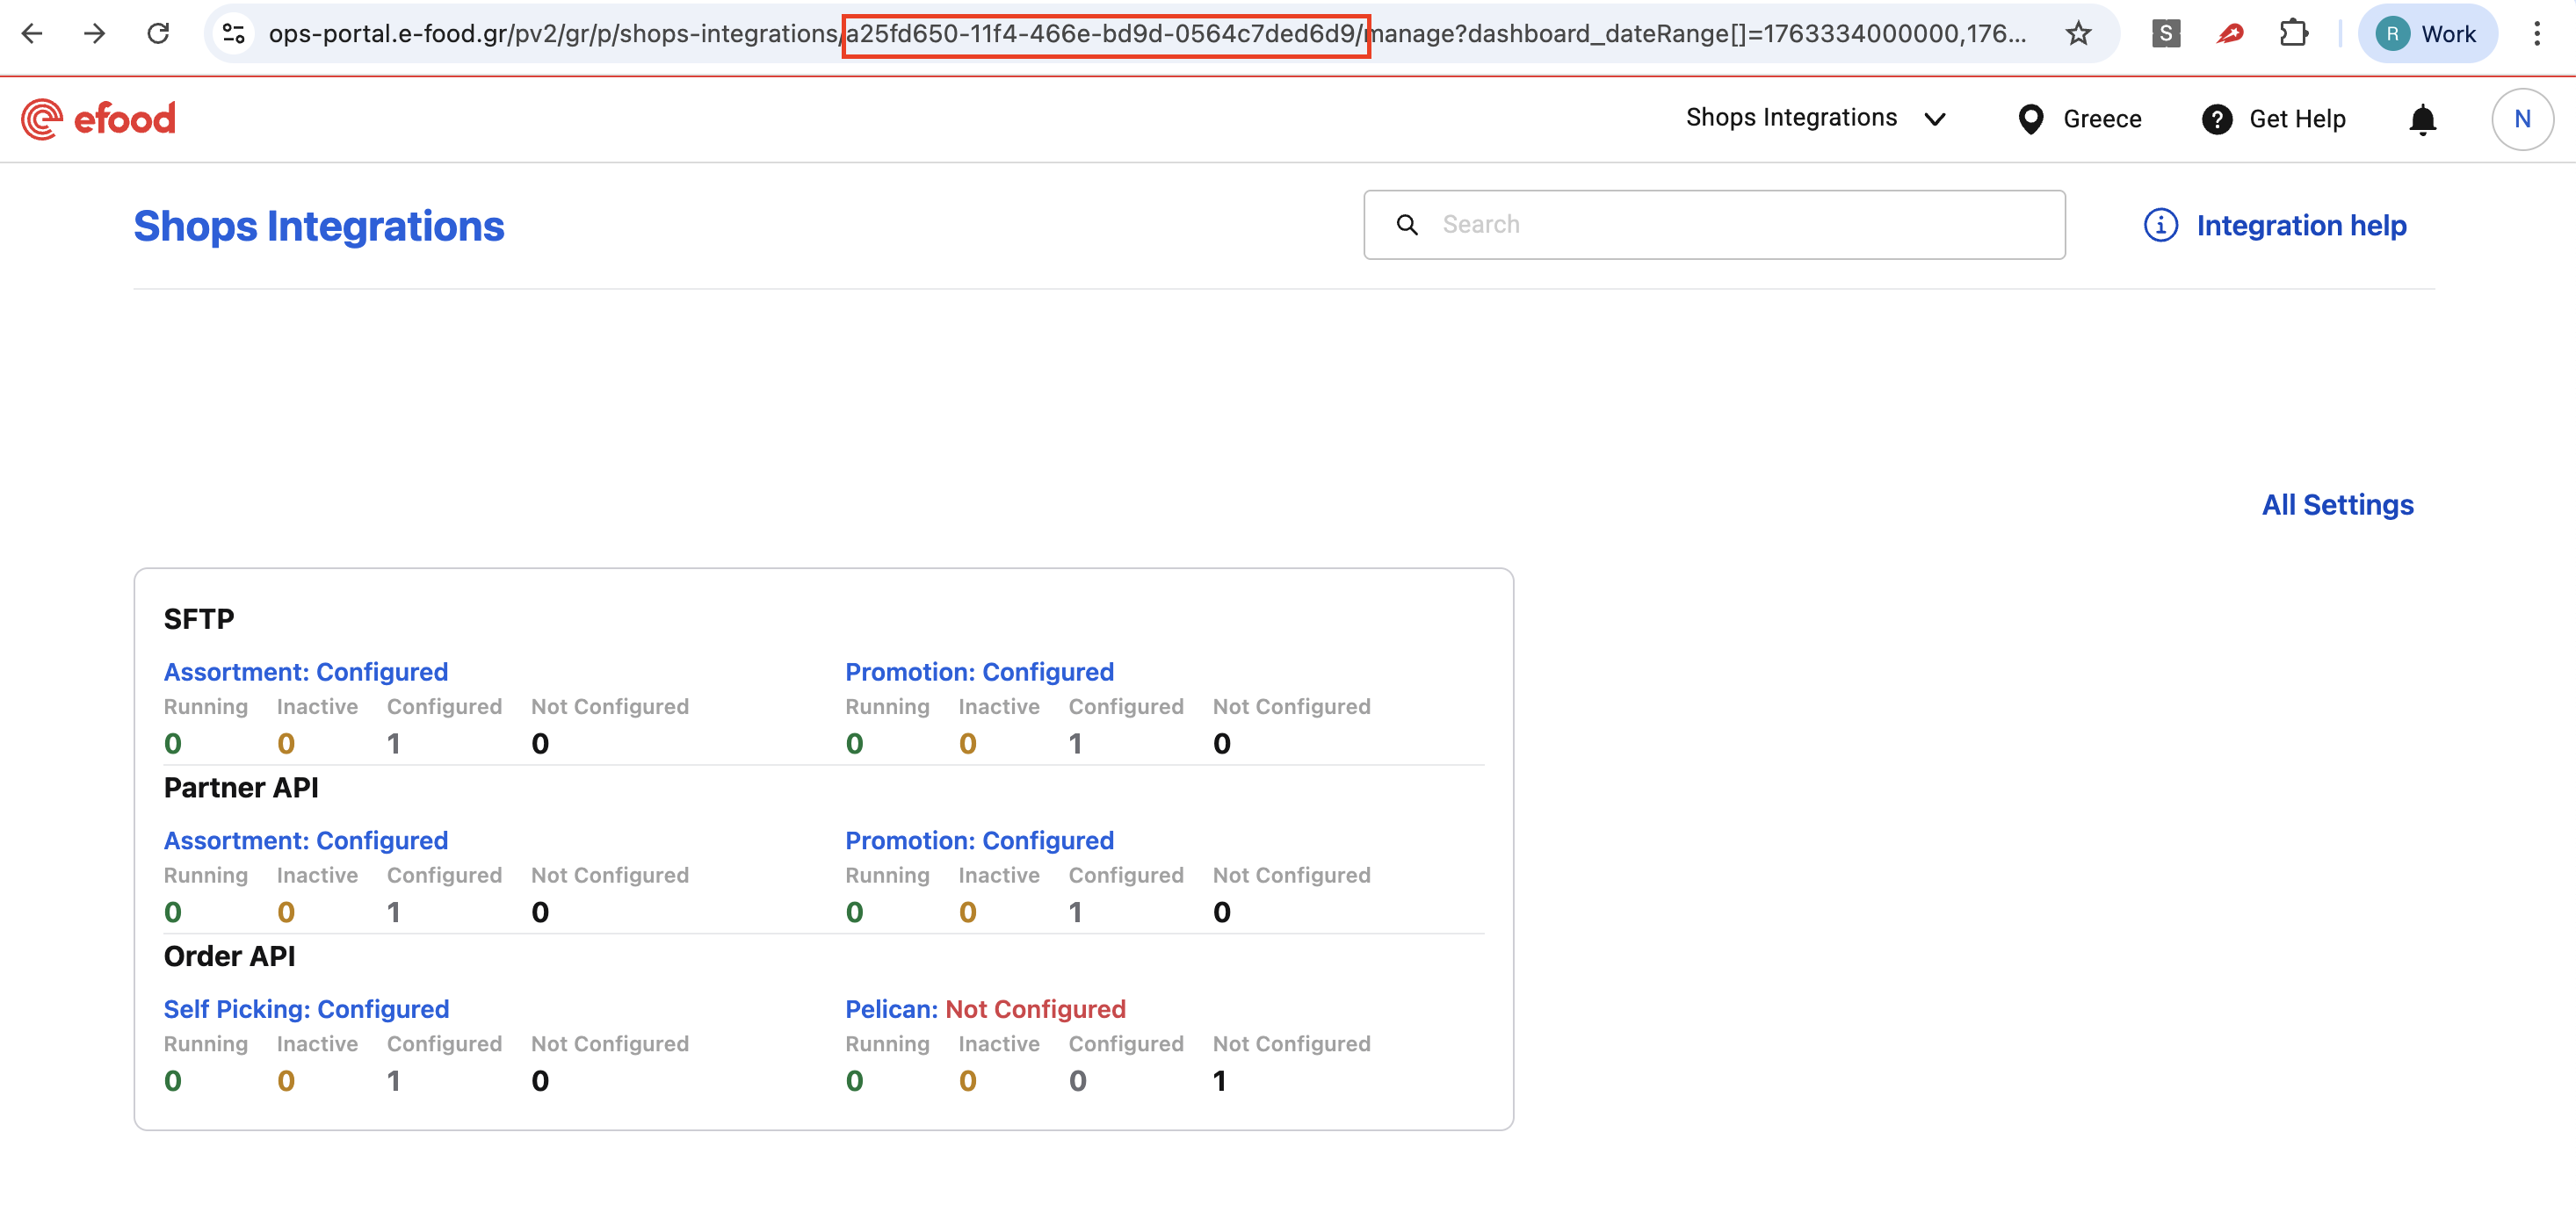This screenshot has height=1212, width=2576.
Task: Open All Settings
Action: coord(2337,505)
